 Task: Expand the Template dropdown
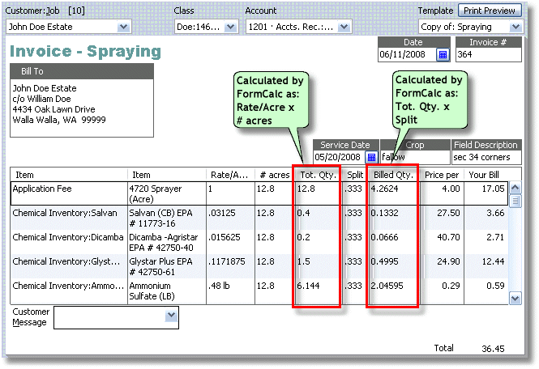[515, 27]
